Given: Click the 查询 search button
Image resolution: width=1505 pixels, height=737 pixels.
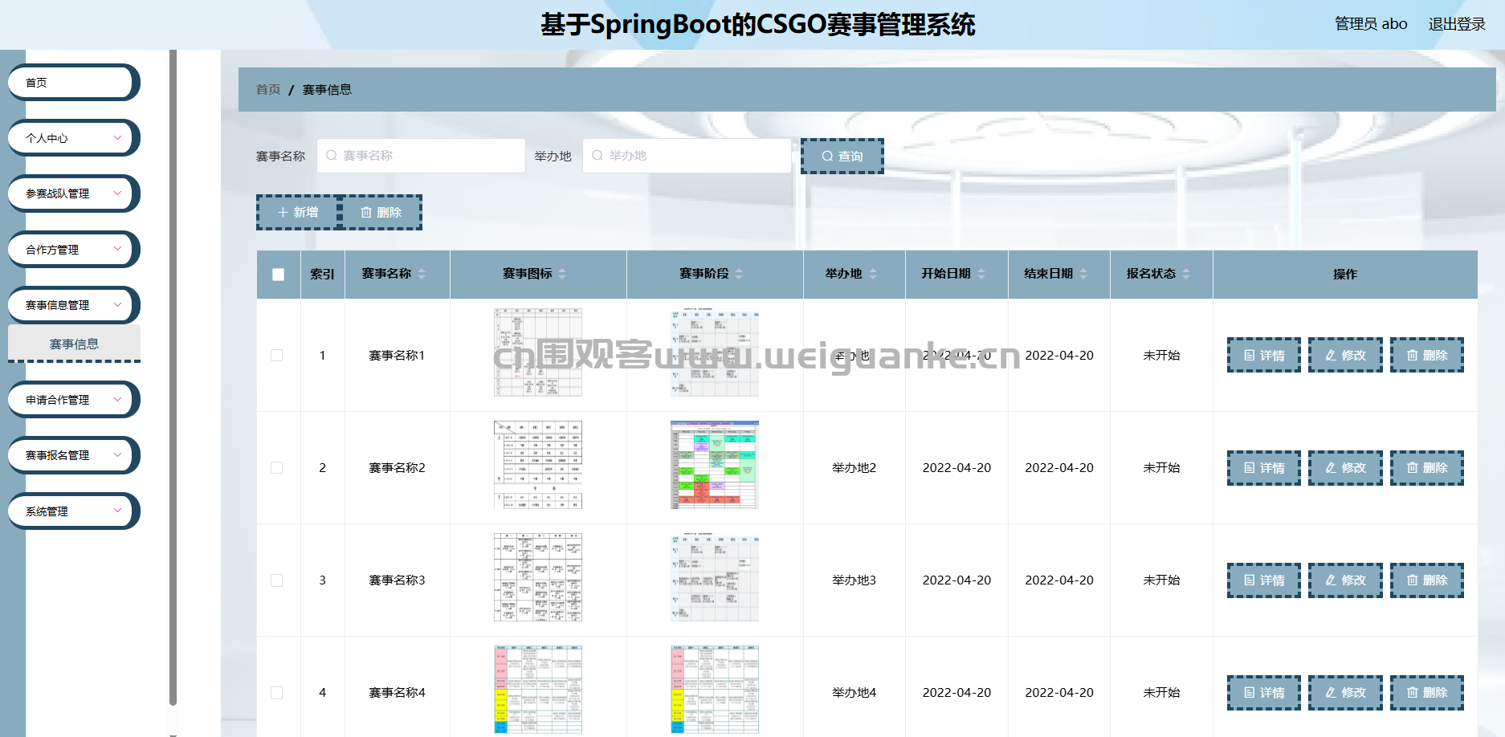Looking at the screenshot, I should pos(842,156).
